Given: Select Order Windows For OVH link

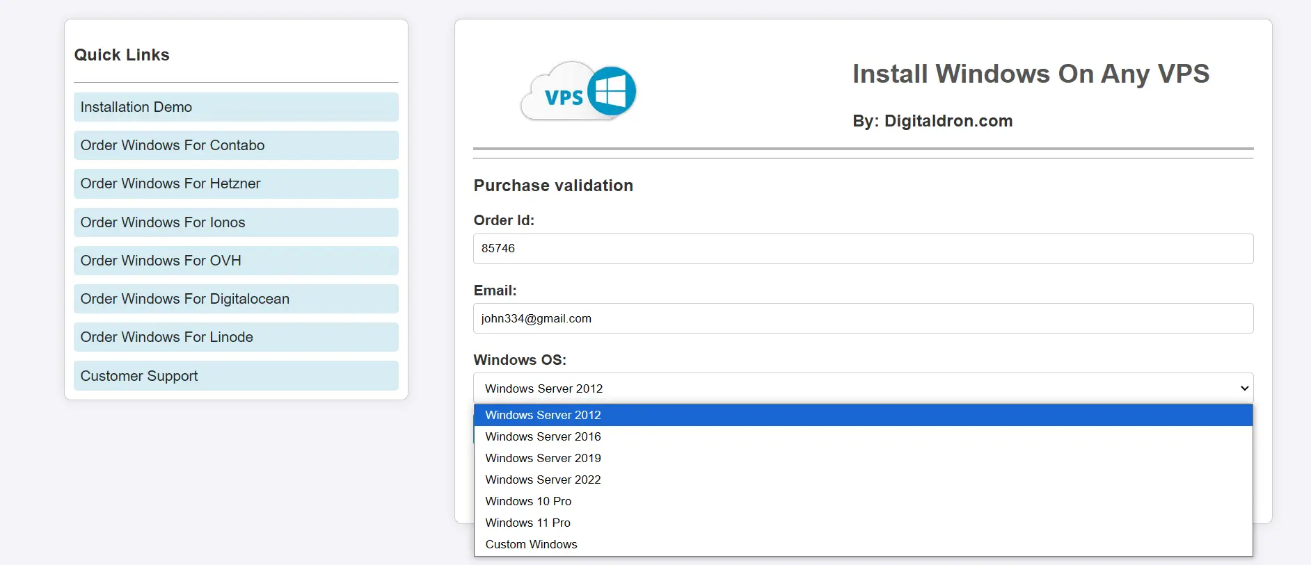Looking at the screenshot, I should tap(236, 261).
